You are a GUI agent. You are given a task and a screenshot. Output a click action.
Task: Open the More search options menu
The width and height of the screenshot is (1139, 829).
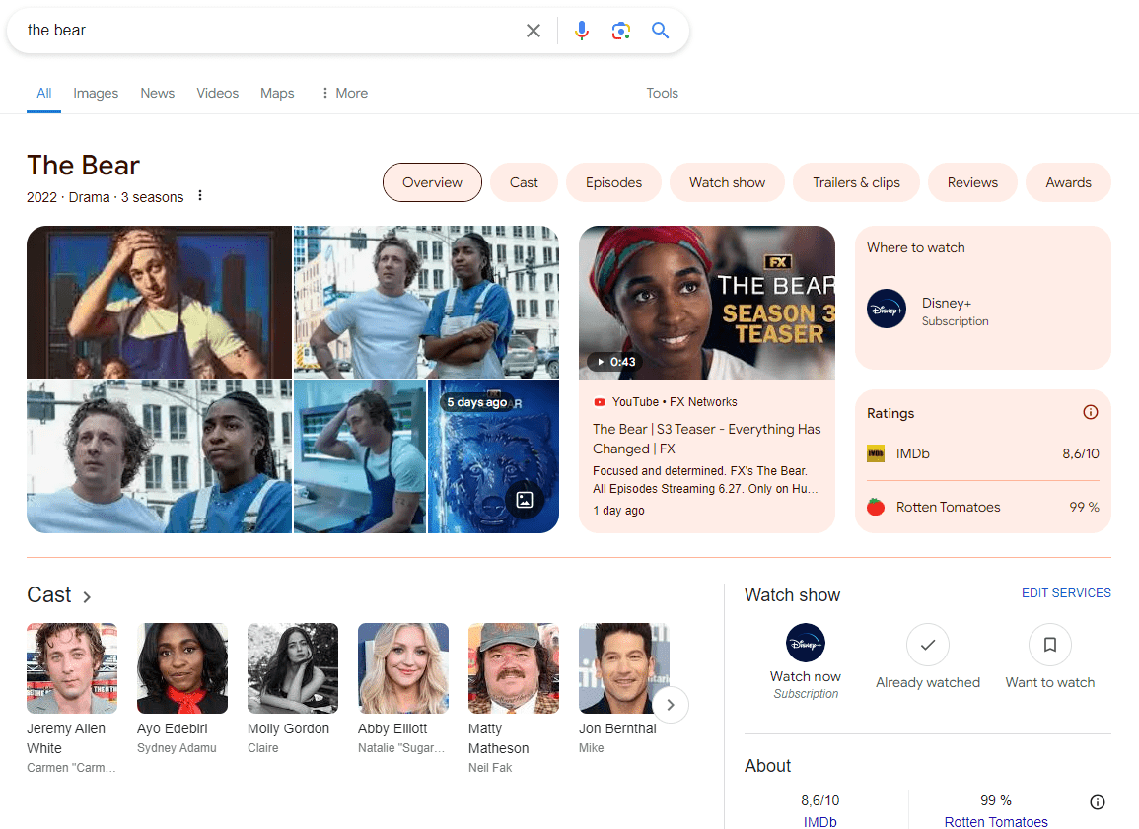(345, 93)
